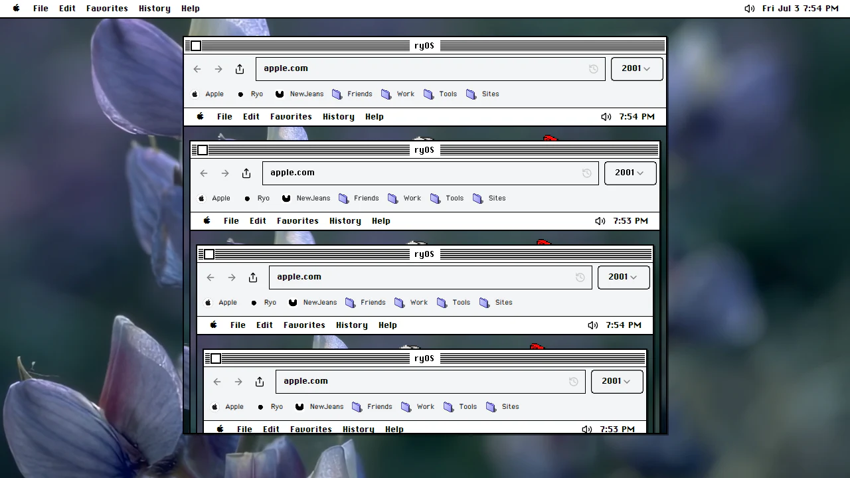The height and width of the screenshot is (478, 850).
Task: Go back in innermost ryOS window
Action: click(217, 382)
